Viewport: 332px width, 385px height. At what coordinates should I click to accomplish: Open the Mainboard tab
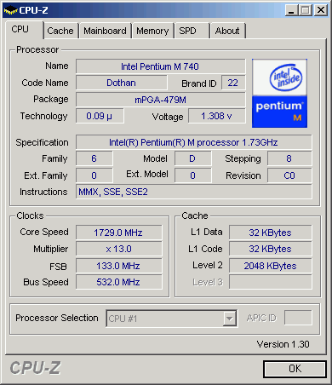(105, 31)
